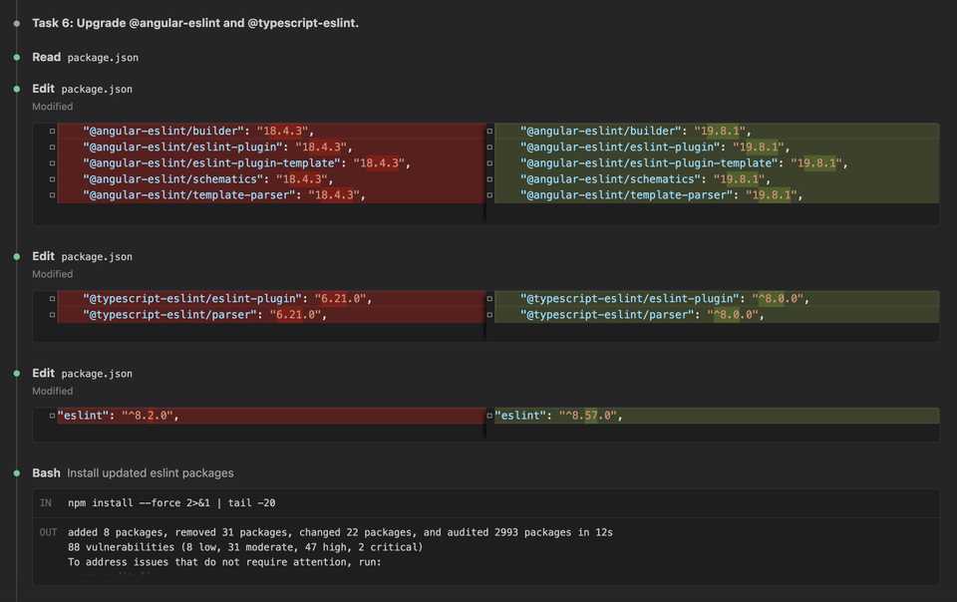Screen dimensions: 957x602
Task: Click the green dot on the first Edit step
Action: (16, 88)
